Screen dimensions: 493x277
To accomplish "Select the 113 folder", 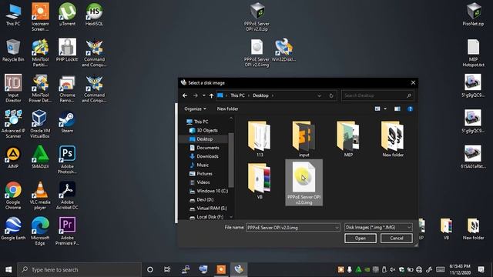I will pos(260,138).
